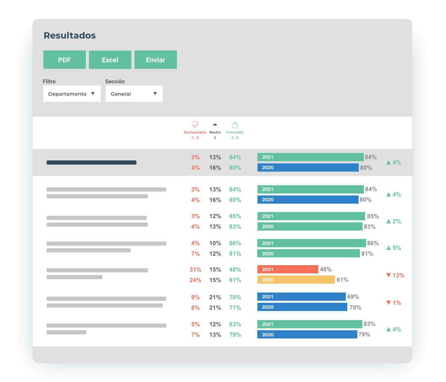
Task: Select the blue 2020 bar at 70%
Action: 302,307
